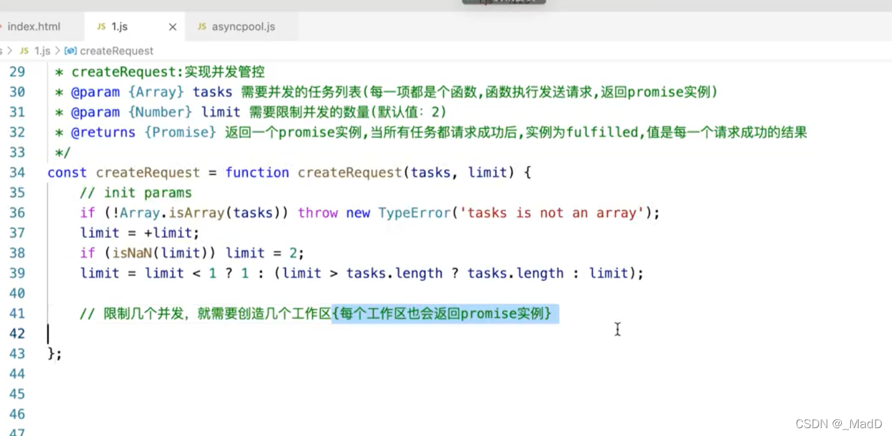The width and height of the screenshot is (892, 436).
Task: Click string 'tasks is not an array'
Action: click(552, 213)
